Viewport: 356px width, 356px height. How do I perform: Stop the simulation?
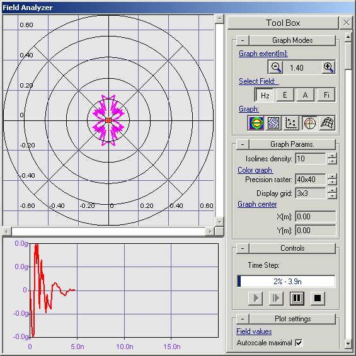click(318, 298)
